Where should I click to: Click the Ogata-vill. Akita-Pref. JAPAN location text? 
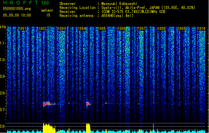pos(148,8)
